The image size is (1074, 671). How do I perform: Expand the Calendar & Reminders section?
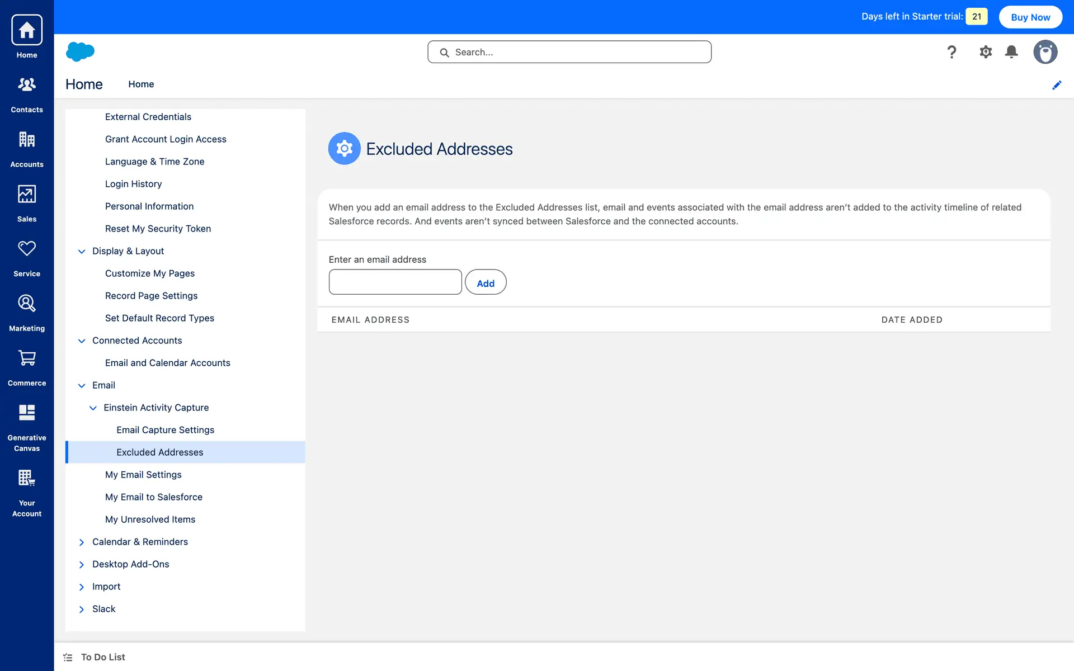(x=82, y=542)
